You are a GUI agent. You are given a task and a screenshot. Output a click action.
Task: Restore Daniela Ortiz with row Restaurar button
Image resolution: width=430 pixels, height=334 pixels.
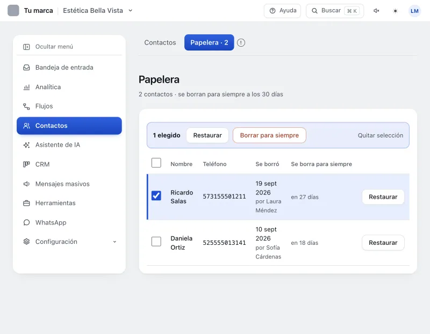(x=383, y=243)
